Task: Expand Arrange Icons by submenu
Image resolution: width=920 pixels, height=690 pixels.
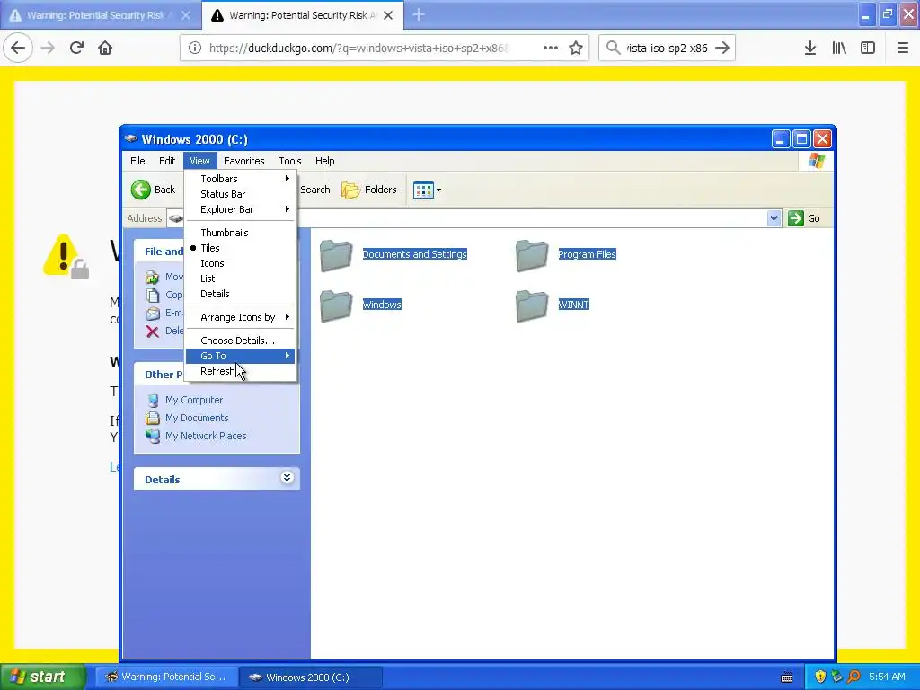Action: 241,317
